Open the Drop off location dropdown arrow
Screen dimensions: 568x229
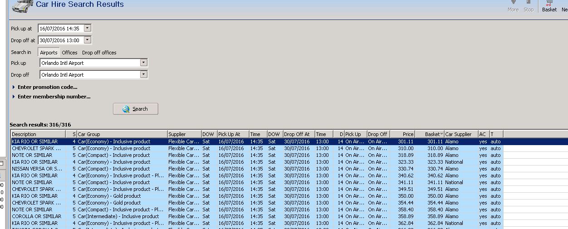coord(144,74)
